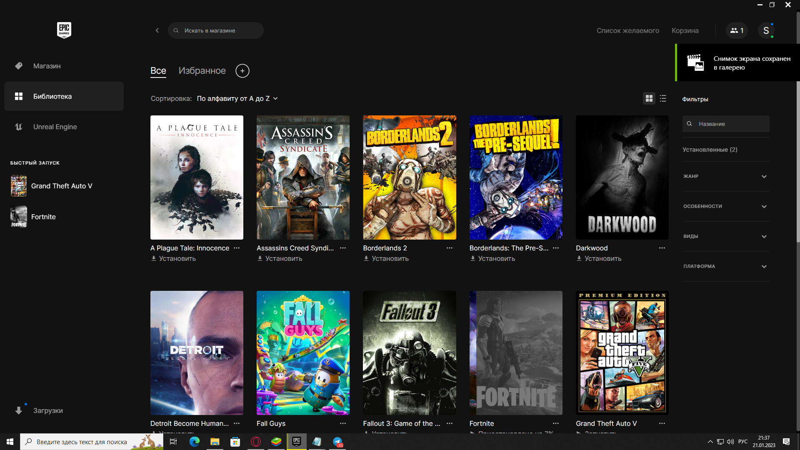Open the Windows notification center
Image resolution: width=800 pixels, height=450 pixels.
click(786, 442)
